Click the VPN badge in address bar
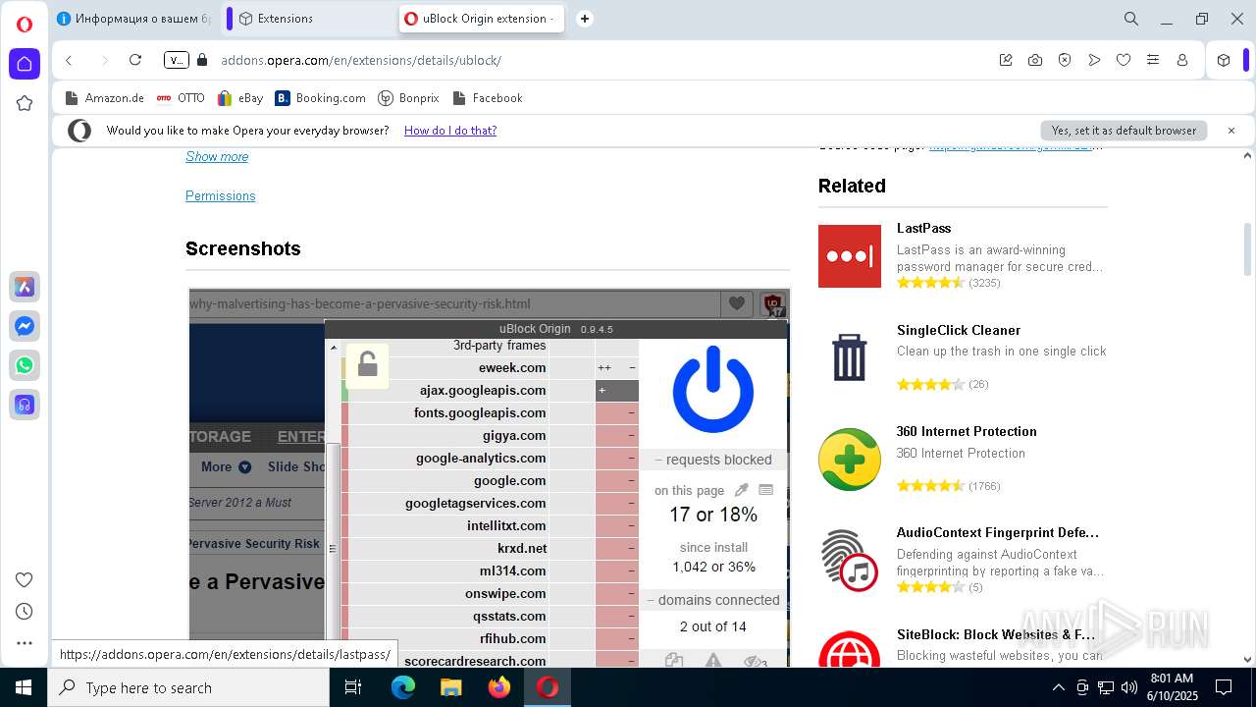The width and height of the screenshot is (1256, 707). [x=176, y=60]
